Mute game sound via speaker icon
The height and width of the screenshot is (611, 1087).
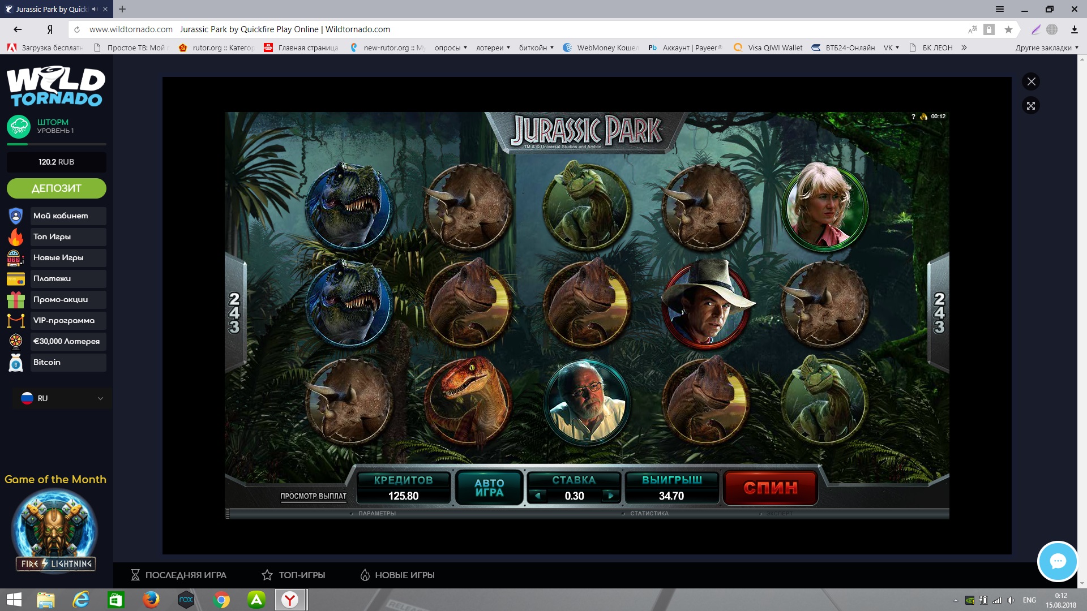(924, 117)
